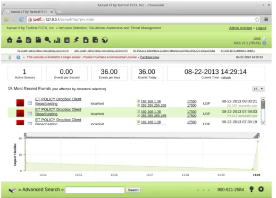Open the Chromium hamburger menu

[x=266, y=20]
